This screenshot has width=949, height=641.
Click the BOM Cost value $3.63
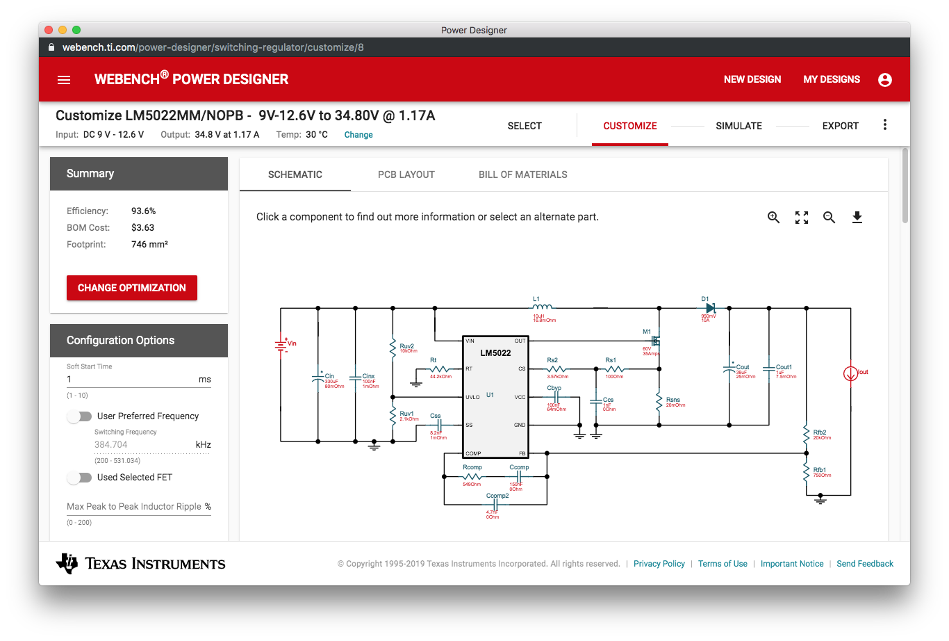click(x=143, y=228)
